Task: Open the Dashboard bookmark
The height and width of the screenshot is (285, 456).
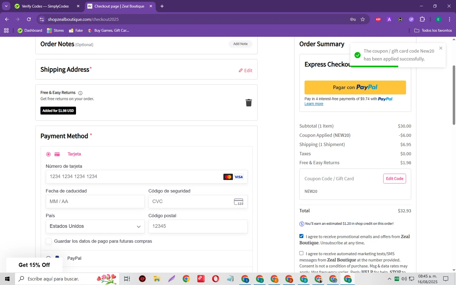Action: pyautogui.click(x=30, y=30)
